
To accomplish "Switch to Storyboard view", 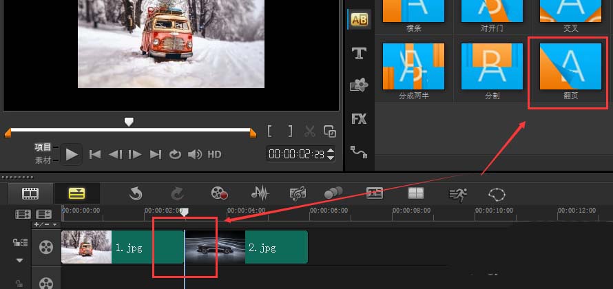I will pyautogui.click(x=30, y=193).
